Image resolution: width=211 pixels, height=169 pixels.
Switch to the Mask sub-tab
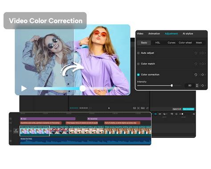(x=199, y=43)
